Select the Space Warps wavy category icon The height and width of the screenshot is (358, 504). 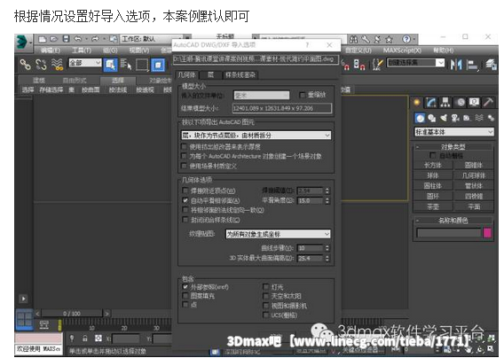pos(479,118)
